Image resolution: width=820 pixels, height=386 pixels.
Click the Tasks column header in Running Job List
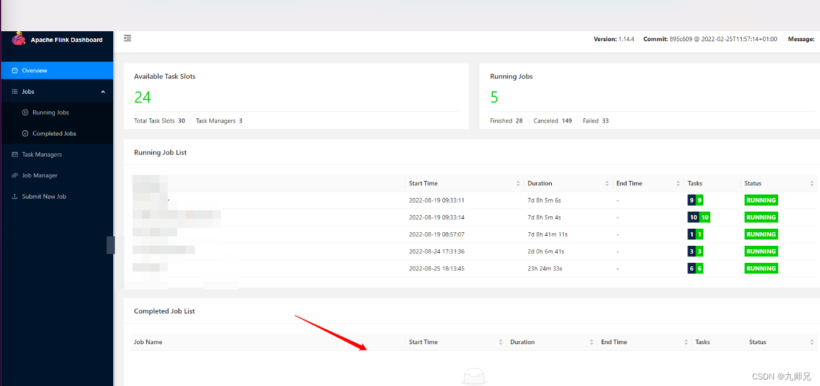pos(695,183)
